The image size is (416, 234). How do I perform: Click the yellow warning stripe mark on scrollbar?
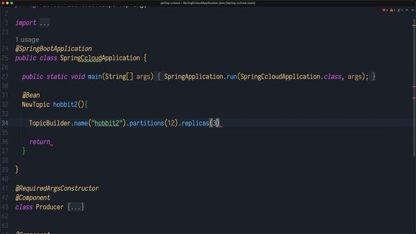[414, 25]
